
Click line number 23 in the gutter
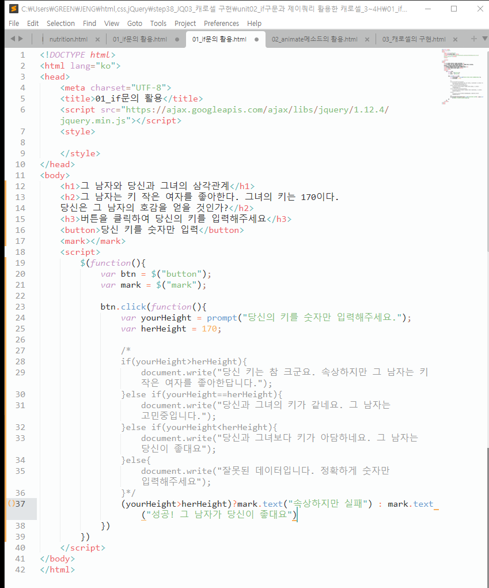20,307
